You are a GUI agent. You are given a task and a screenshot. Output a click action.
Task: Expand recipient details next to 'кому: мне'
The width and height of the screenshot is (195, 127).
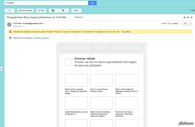click(x=23, y=26)
